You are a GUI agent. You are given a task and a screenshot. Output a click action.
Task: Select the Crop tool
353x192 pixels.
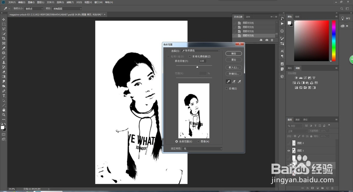tap(4, 39)
